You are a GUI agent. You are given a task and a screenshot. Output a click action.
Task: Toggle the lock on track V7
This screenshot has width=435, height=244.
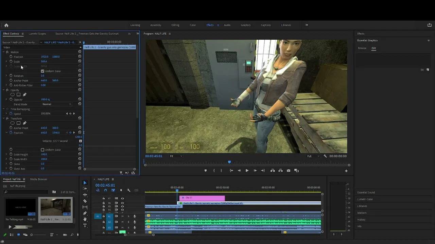[x=104, y=199]
